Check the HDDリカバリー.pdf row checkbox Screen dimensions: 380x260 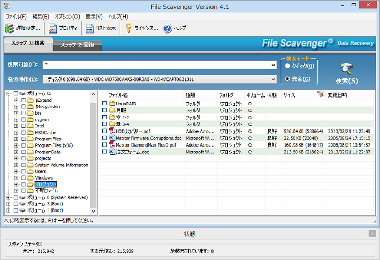pos(104,131)
